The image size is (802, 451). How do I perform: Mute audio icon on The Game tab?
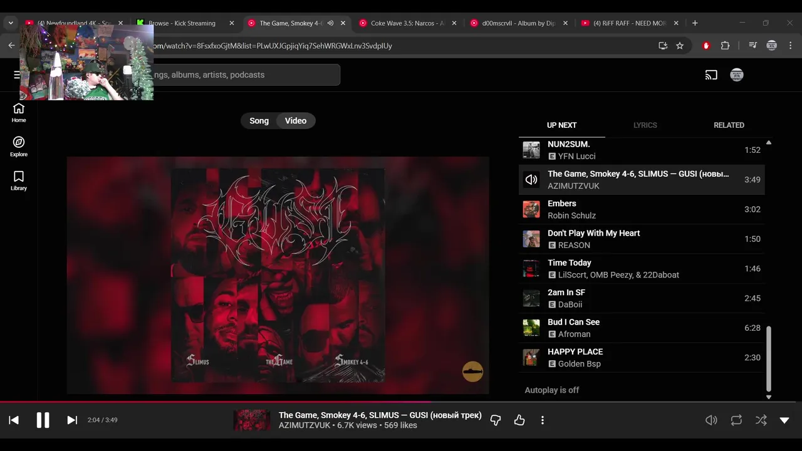[330, 23]
